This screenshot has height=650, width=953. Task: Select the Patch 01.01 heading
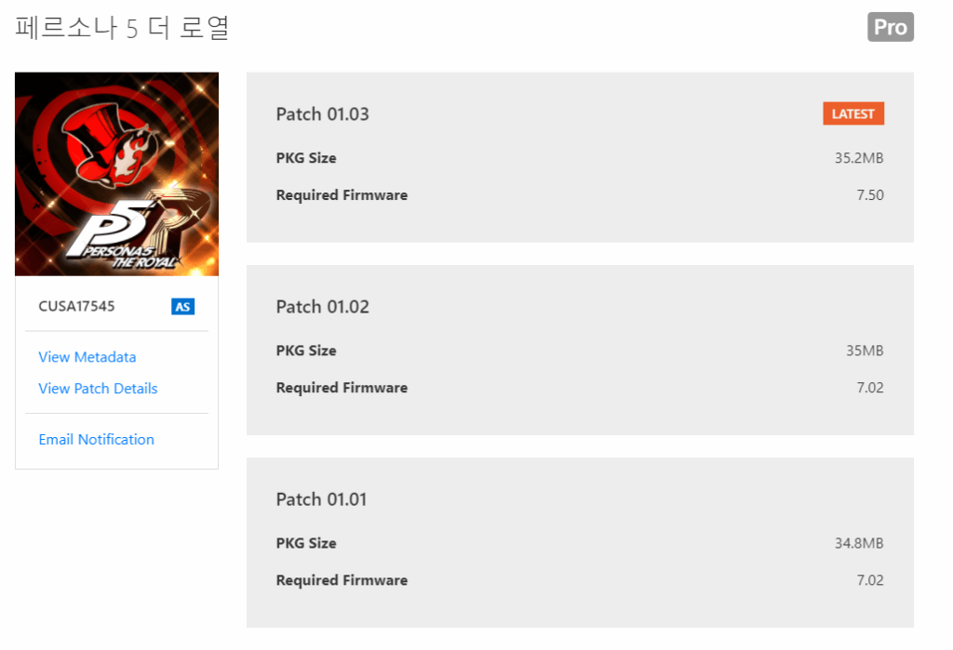321,499
